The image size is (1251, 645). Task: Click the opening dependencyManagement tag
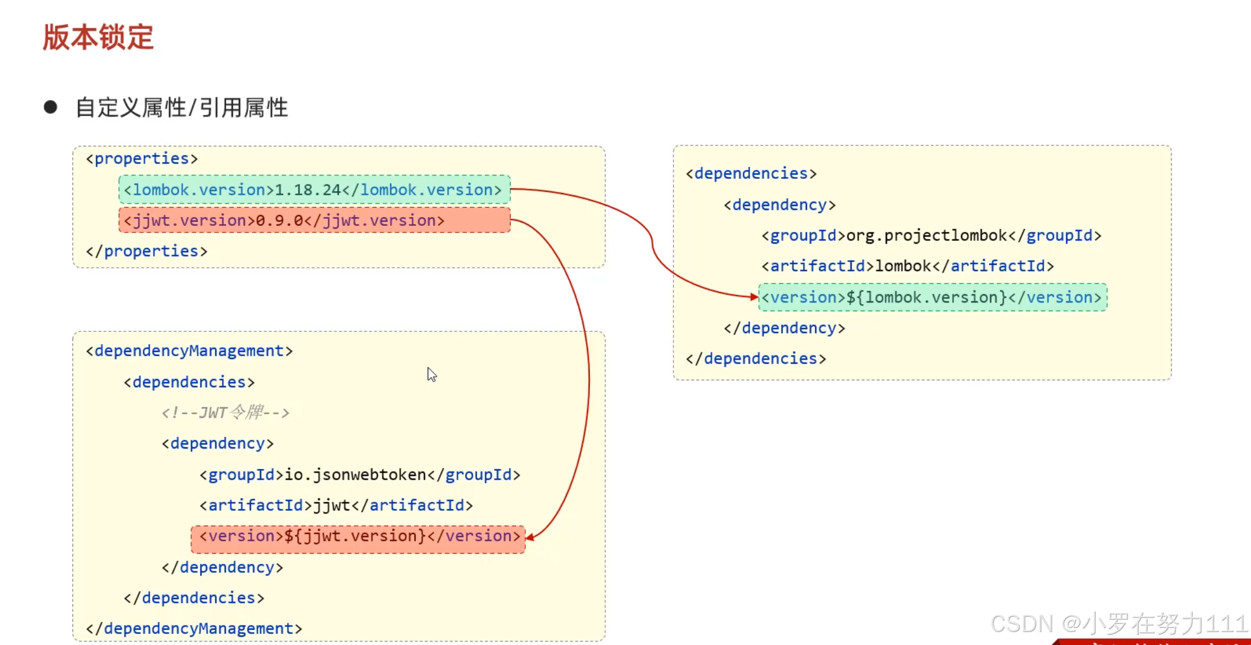tap(189, 351)
